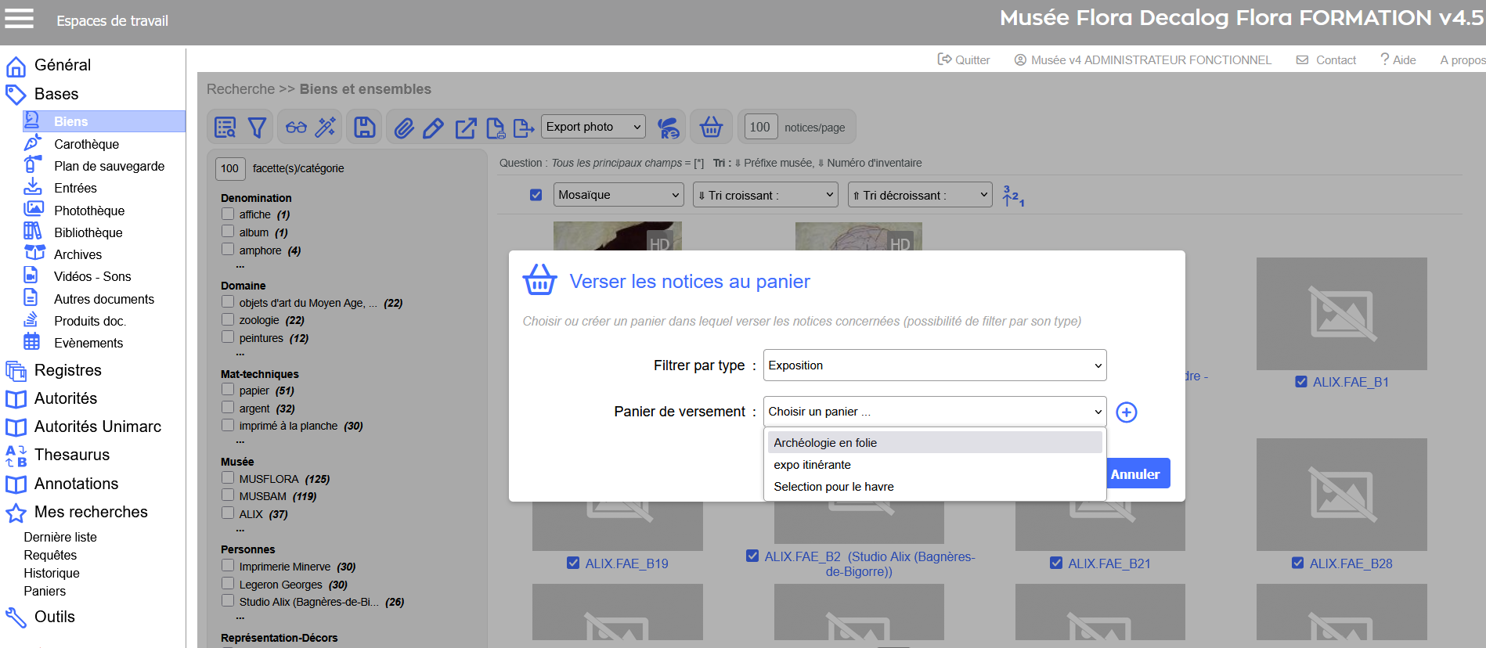This screenshot has width=1486, height=648.
Task: Tick the MUSFLORA museum checkbox
Action: point(228,478)
